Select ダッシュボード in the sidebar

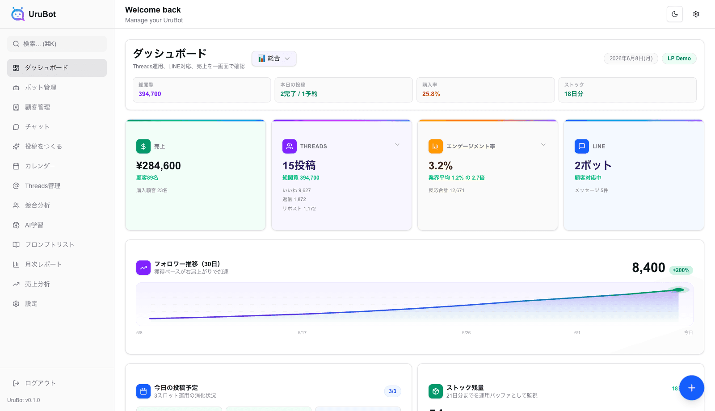click(x=57, y=68)
